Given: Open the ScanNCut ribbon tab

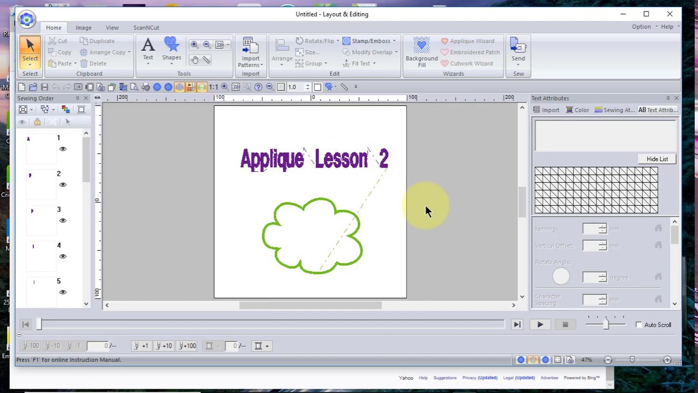Looking at the screenshot, I should (146, 27).
